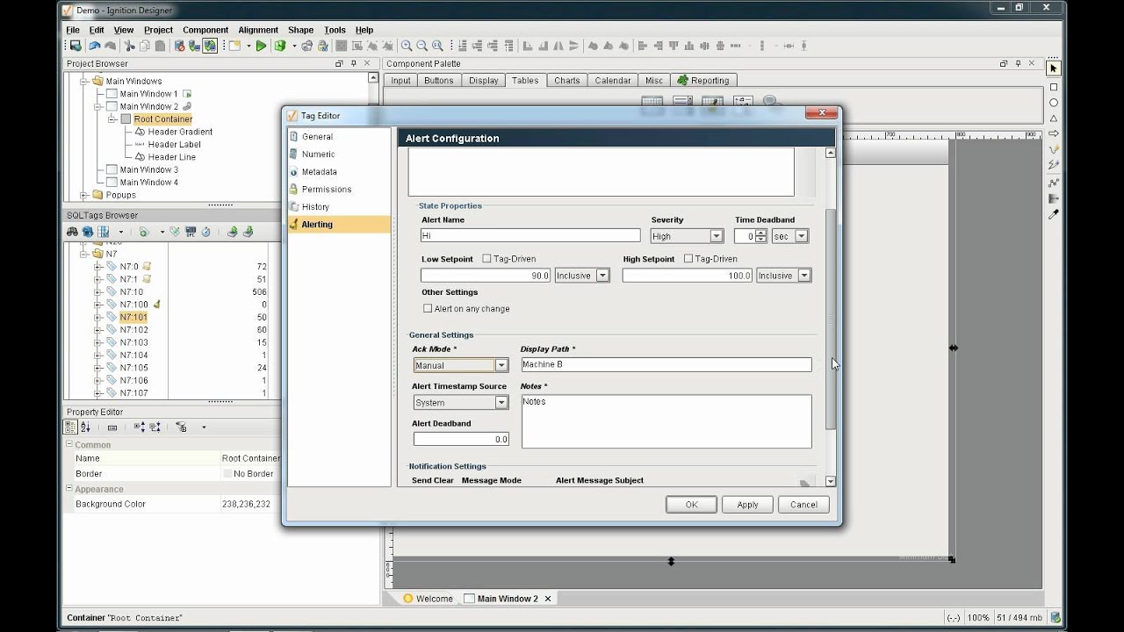Select Main Window 3 in Project Browser
The image size is (1124, 632).
coord(148,169)
